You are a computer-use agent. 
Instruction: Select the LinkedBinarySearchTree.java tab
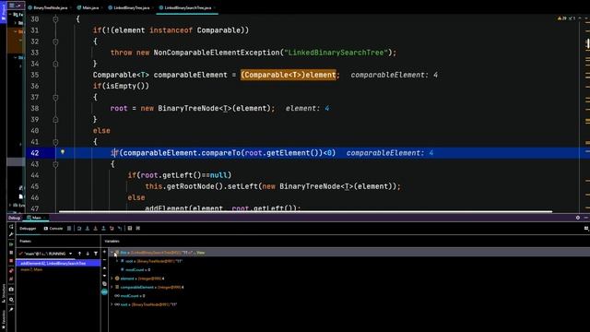coord(187,7)
